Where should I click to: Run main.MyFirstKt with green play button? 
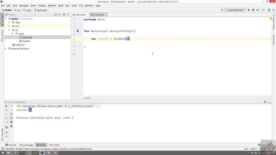pyautogui.click(x=249, y=10)
